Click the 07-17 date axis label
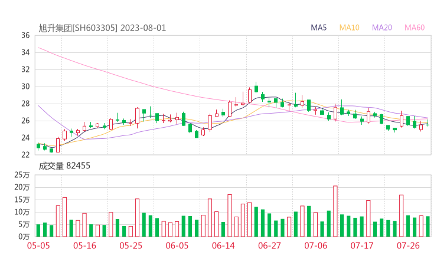Viewport: 437px width, 259px height. pos(362,245)
